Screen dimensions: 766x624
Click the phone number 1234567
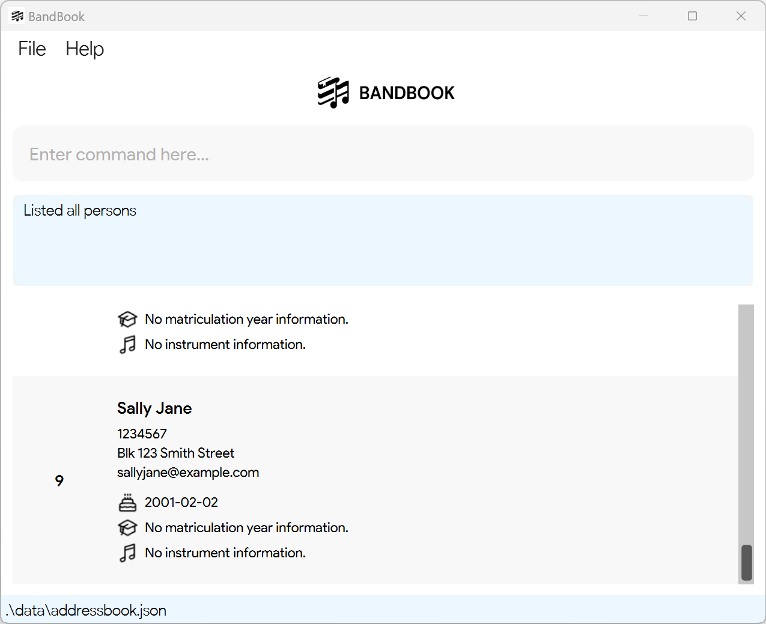(142, 434)
